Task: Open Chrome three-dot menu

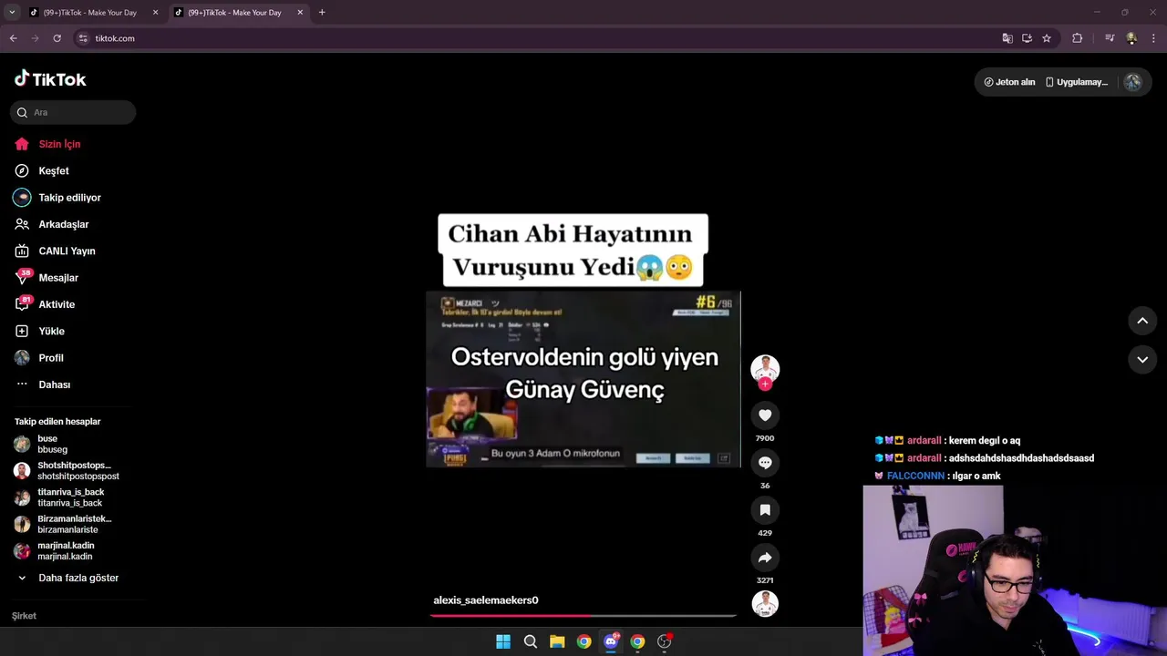Action: click(1154, 38)
